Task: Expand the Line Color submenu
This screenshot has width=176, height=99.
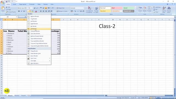Action: pos(39,58)
